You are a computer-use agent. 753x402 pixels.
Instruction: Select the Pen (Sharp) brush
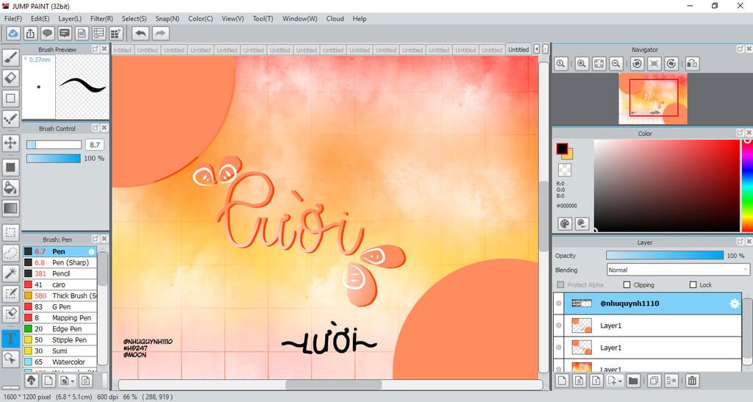[60, 262]
